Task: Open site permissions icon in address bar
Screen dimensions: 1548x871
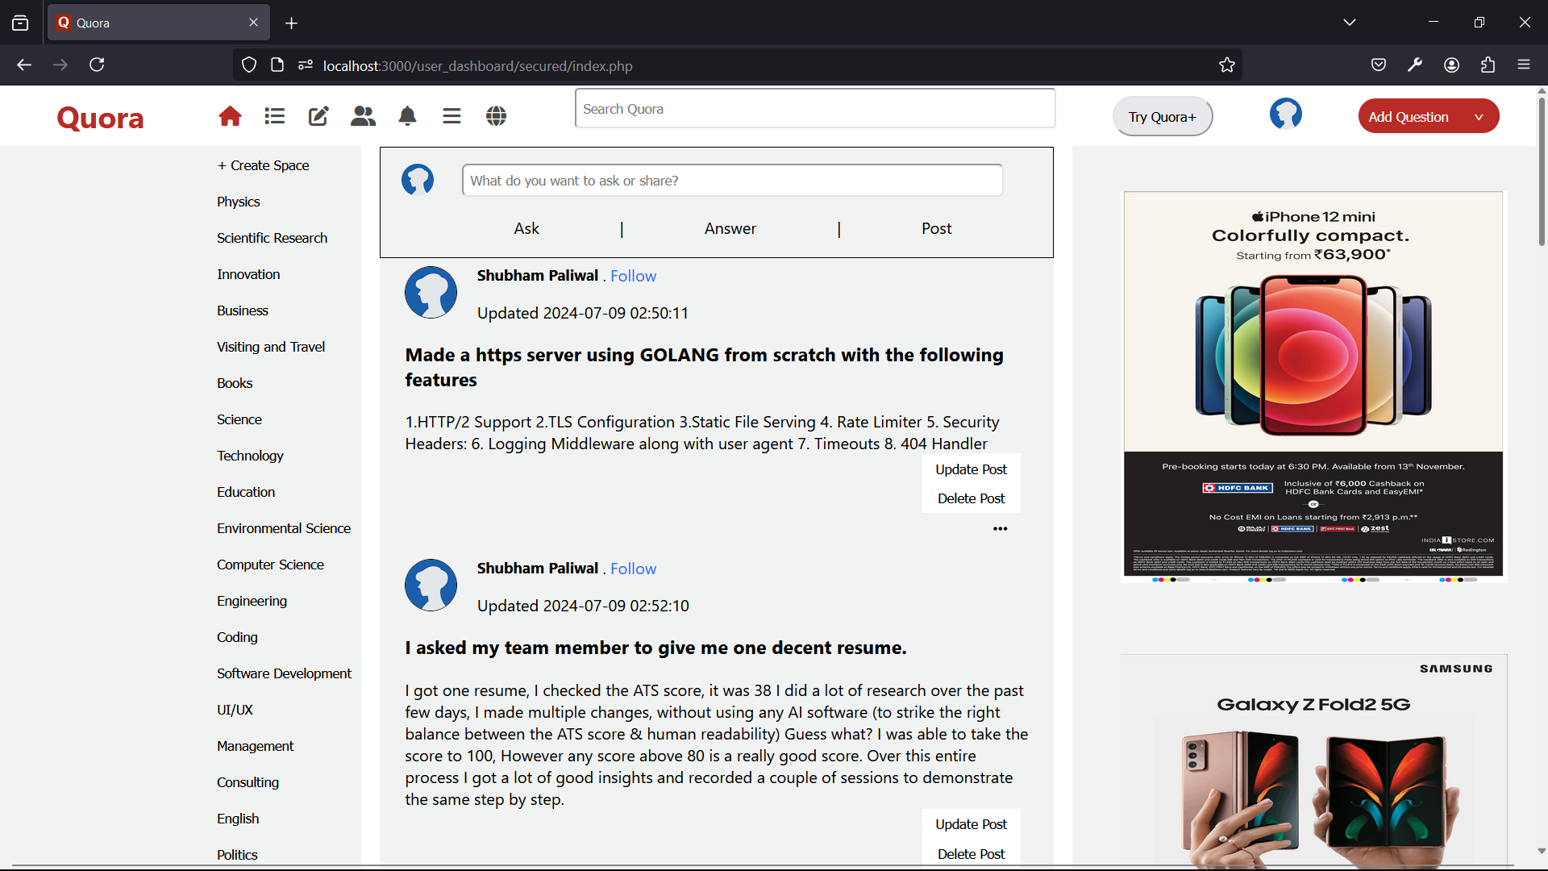Action: pos(305,65)
